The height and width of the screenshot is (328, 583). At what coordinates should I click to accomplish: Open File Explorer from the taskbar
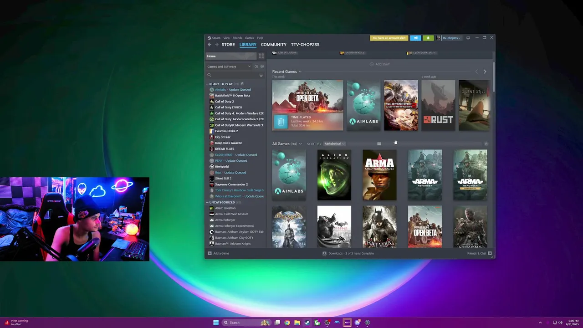pos(297,323)
